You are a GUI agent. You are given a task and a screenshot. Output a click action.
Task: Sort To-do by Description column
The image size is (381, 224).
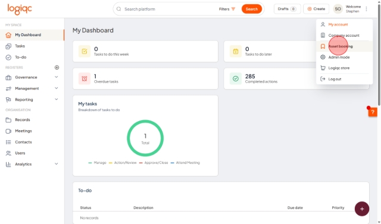143,208
